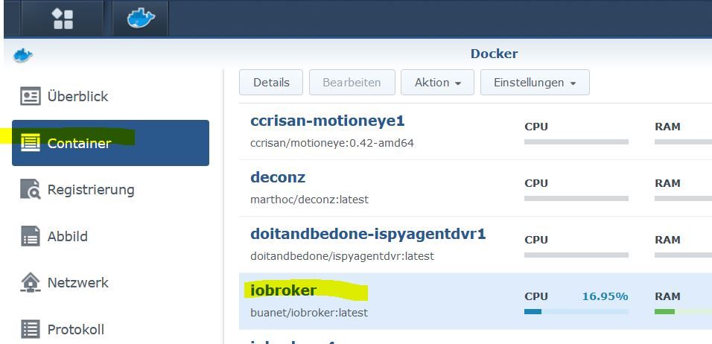Click the marthoc/deconz:latest image name

[x=309, y=200]
